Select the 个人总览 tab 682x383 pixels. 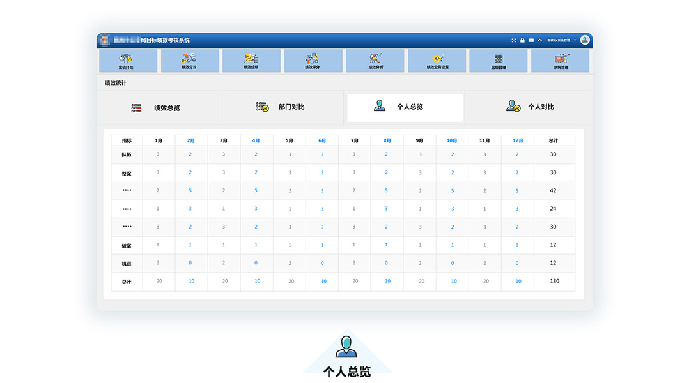(405, 107)
